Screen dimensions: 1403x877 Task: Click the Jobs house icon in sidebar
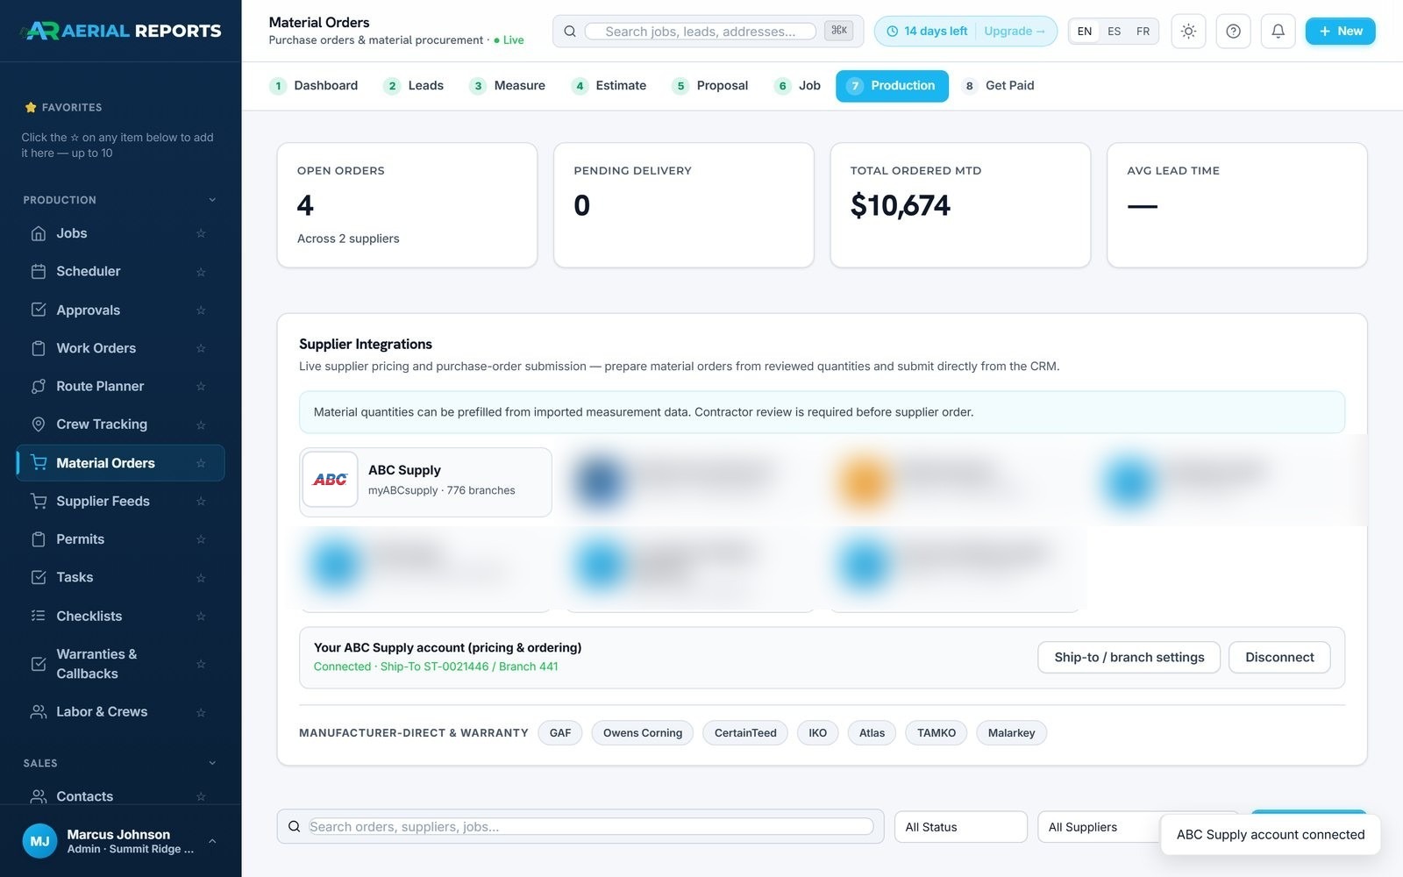click(39, 233)
